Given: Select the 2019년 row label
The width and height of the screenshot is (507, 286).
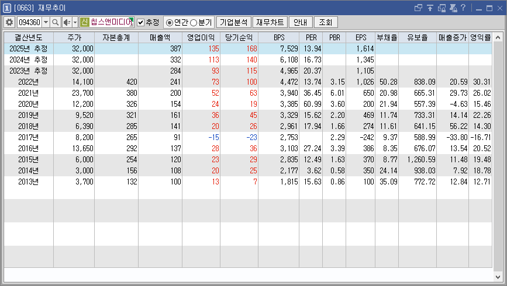Looking at the screenshot, I should point(29,115).
